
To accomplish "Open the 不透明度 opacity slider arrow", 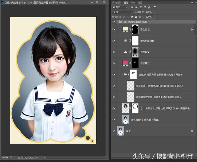I will pos(155,12).
